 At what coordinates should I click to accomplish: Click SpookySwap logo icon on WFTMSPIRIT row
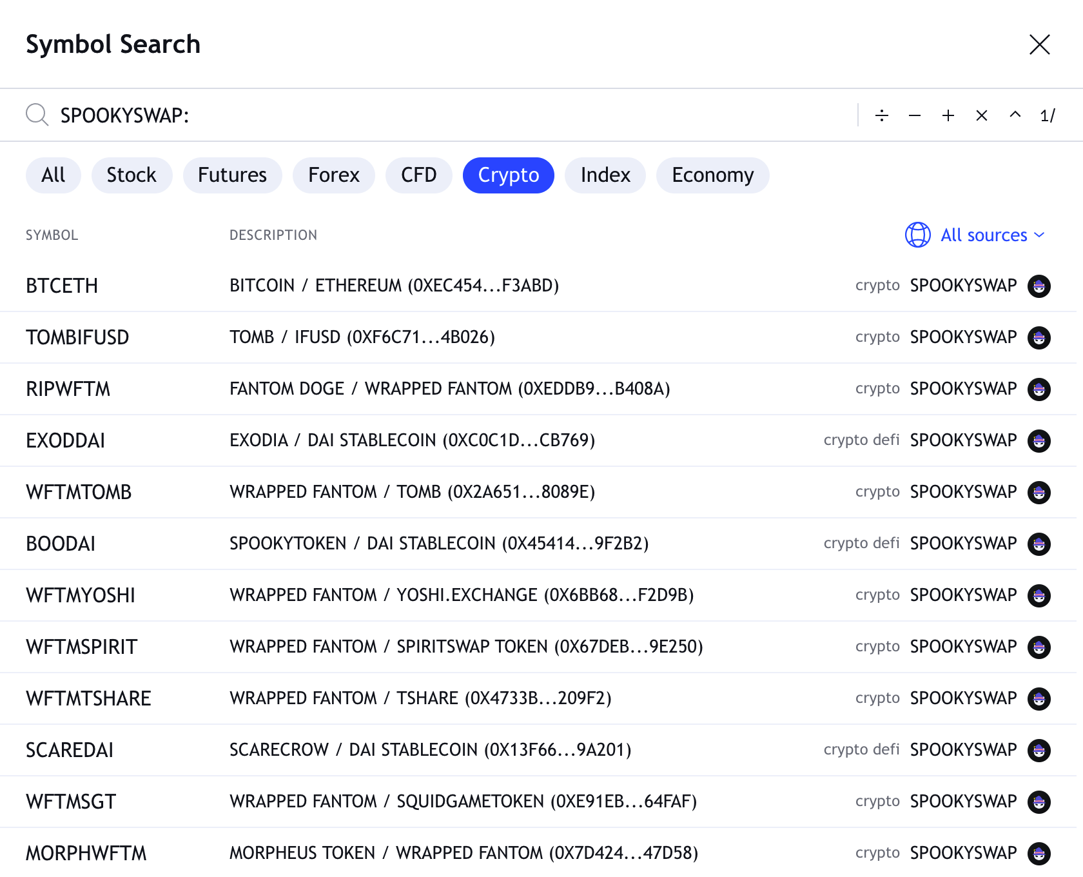coord(1039,647)
